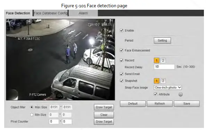Uncheck the Snapshot checkbox
This screenshot has width=206, height=130.
click(122, 81)
